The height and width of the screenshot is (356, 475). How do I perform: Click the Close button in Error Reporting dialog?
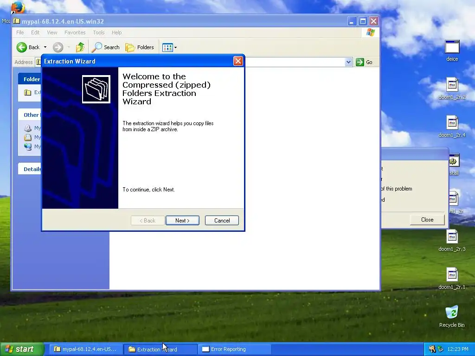click(427, 220)
